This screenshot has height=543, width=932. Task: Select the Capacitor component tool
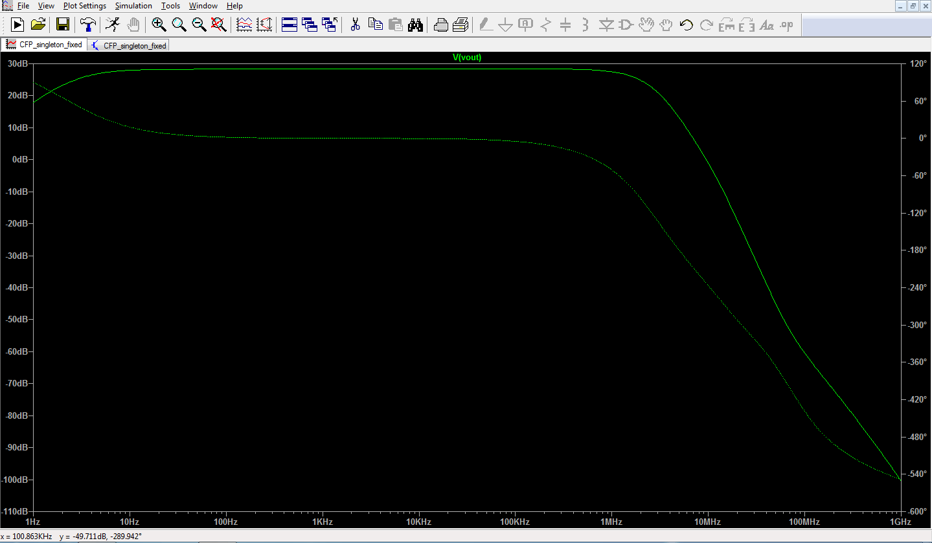[x=565, y=25]
